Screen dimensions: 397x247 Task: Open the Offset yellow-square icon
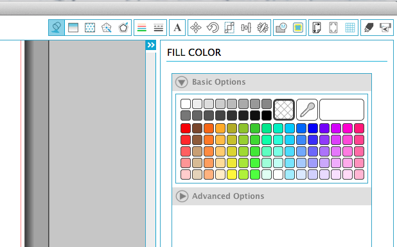point(298,28)
